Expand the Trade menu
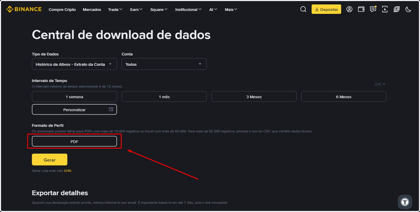The width and height of the screenshot is (420, 212). (115, 9)
